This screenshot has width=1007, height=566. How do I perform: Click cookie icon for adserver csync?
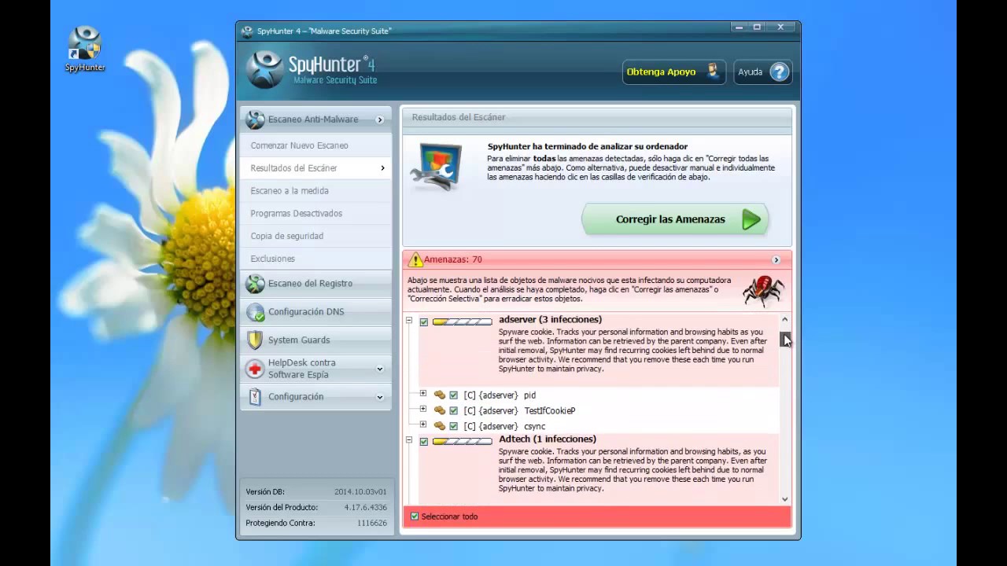pos(440,425)
